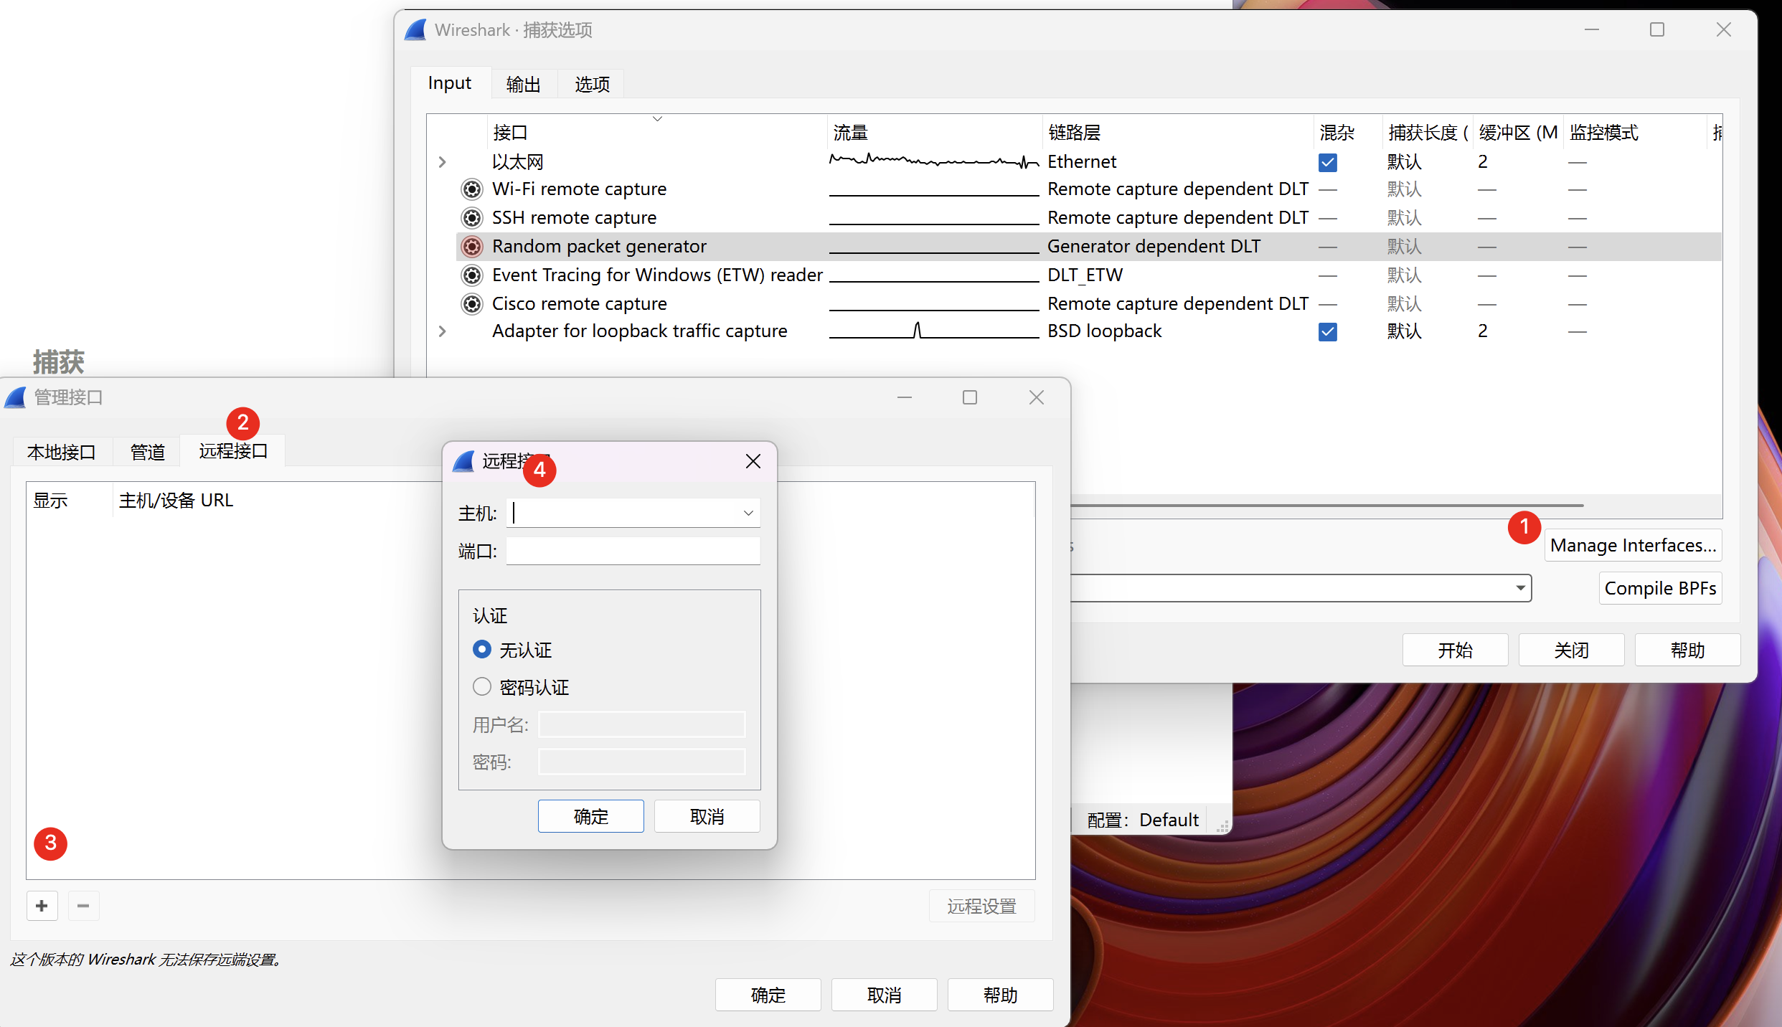Toggle promiscuous checkbox for loopback adapter

pyautogui.click(x=1328, y=331)
